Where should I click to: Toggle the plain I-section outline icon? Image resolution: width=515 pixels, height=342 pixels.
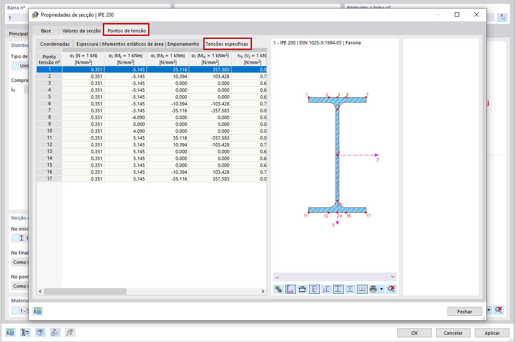(x=350, y=289)
